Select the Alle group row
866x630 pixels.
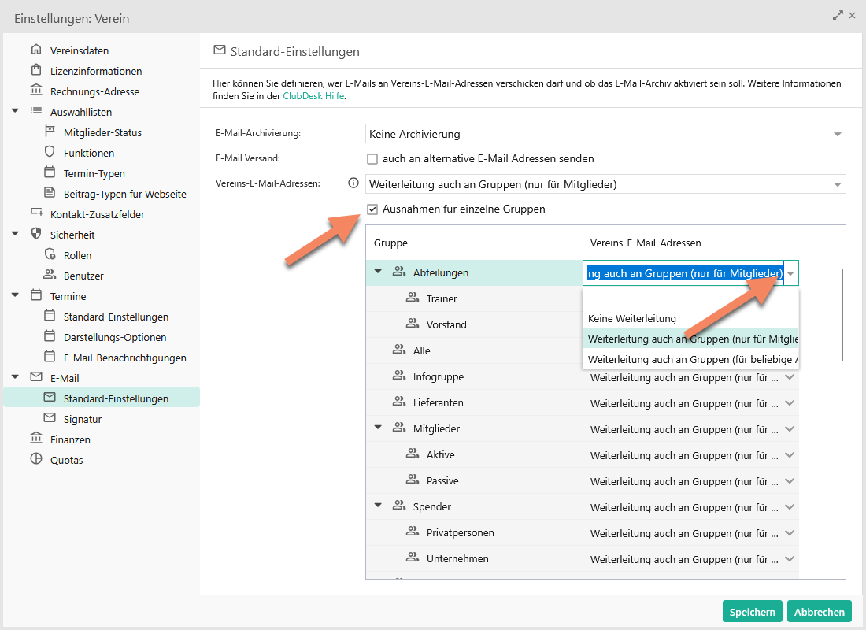tap(475, 350)
